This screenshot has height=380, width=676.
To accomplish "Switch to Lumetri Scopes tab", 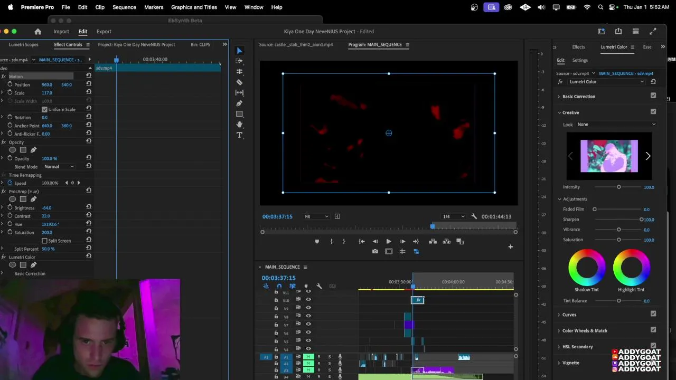I will pyautogui.click(x=24, y=45).
